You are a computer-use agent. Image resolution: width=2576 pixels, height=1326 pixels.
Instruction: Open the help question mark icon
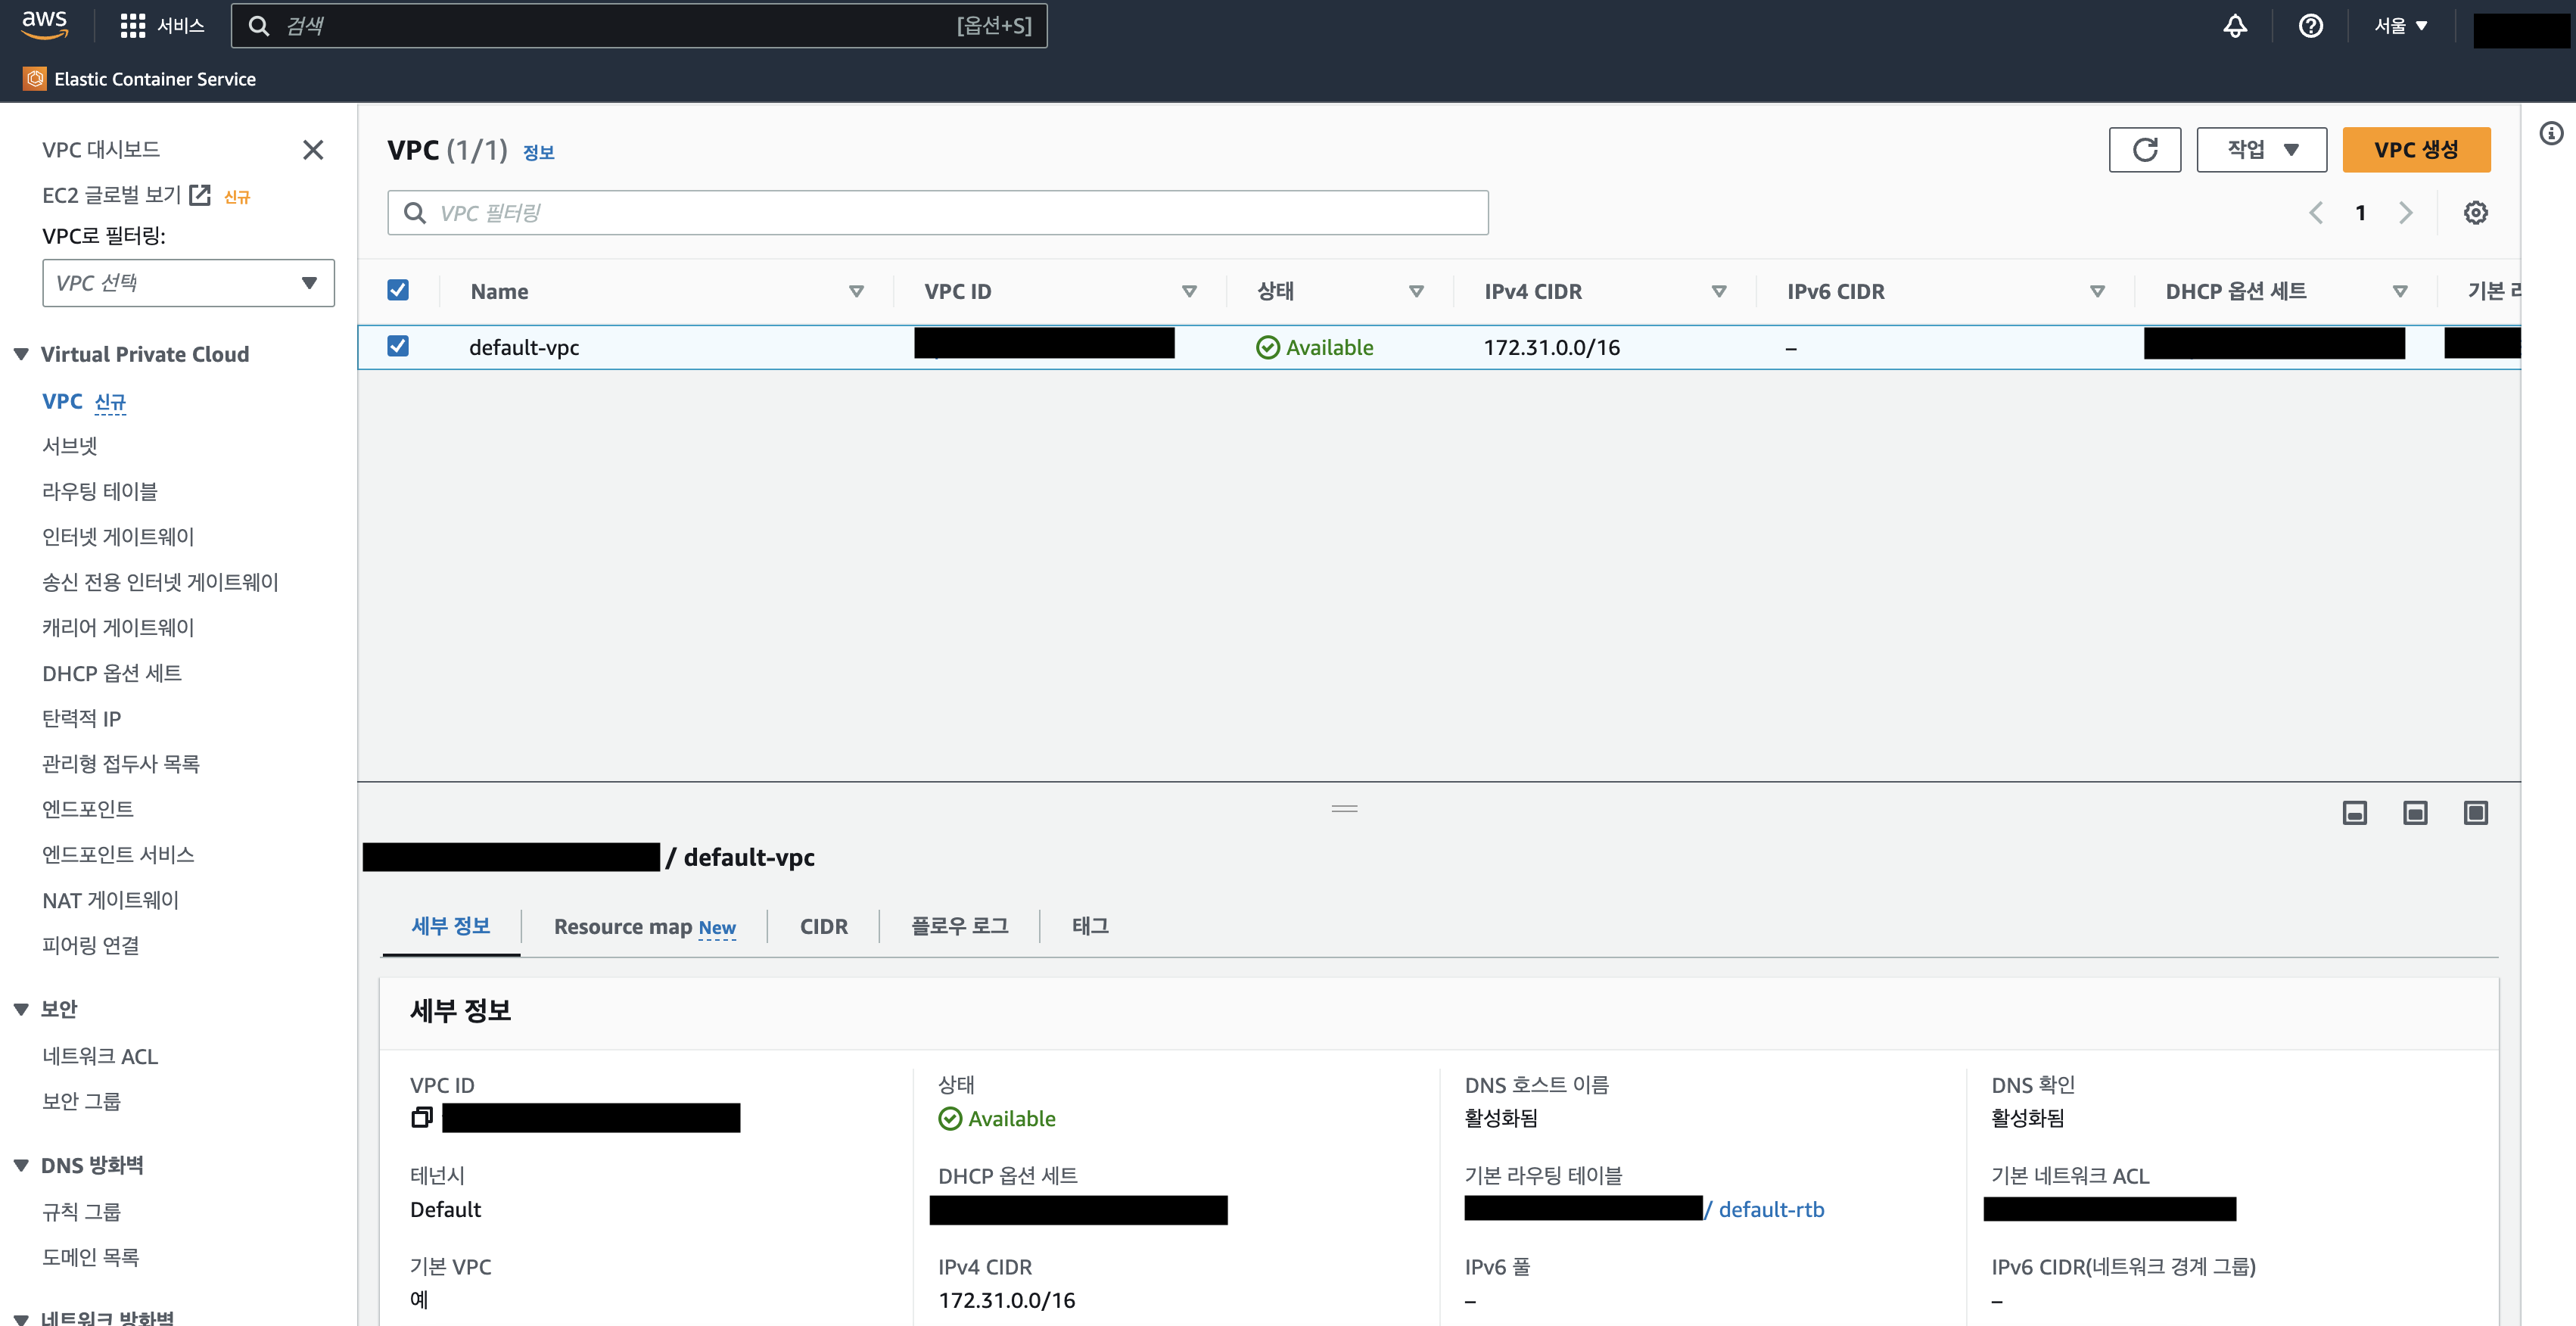point(2310,26)
